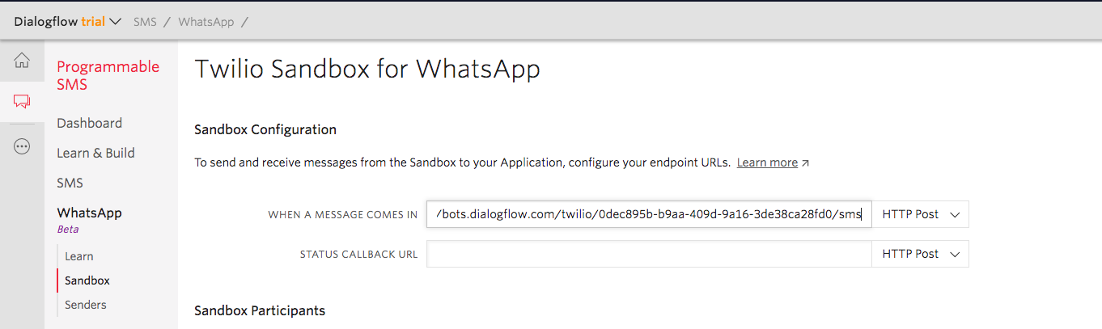Open the All Products ellipsis icon

point(22,146)
